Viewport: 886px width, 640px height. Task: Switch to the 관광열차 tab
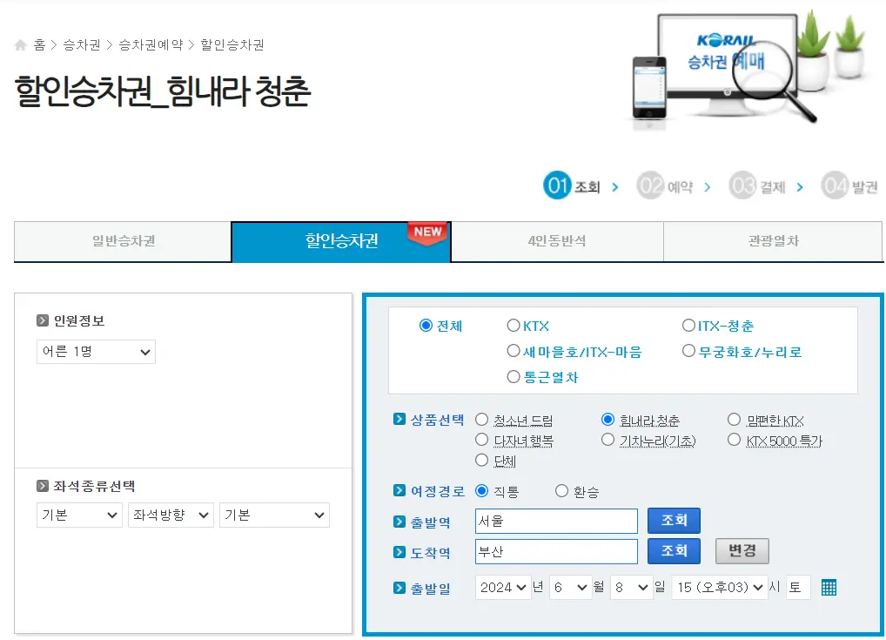[773, 241]
